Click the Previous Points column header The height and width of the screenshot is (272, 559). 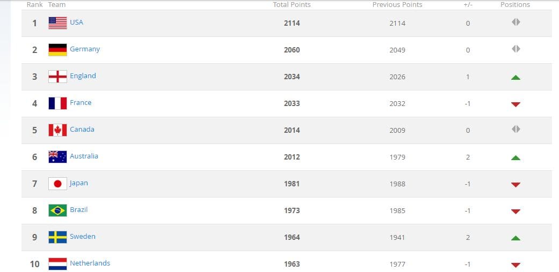click(x=397, y=5)
